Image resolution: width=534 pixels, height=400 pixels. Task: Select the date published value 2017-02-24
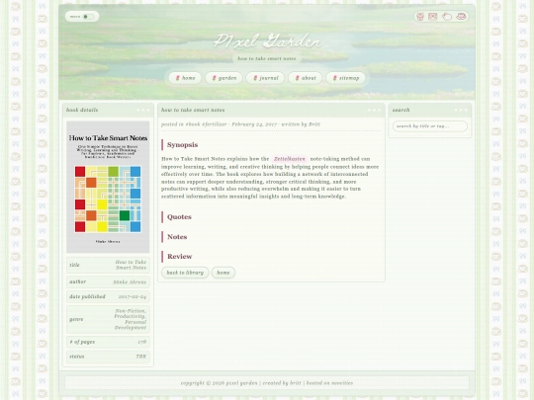[133, 297]
